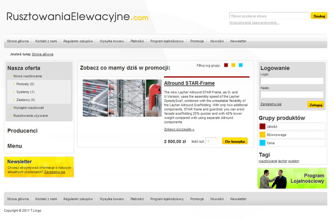
Task: Select 'Rusztowania używane' in Nasza oferta
Action: pos(31,116)
